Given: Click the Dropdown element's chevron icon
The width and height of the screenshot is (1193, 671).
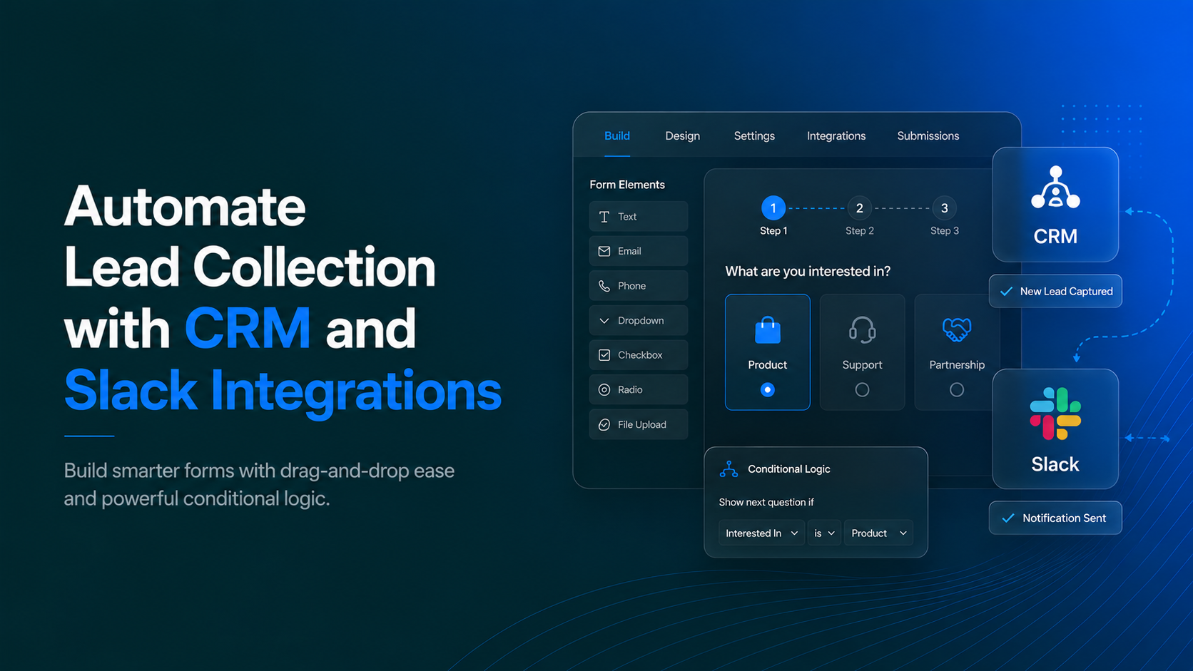Looking at the screenshot, I should click(x=604, y=321).
